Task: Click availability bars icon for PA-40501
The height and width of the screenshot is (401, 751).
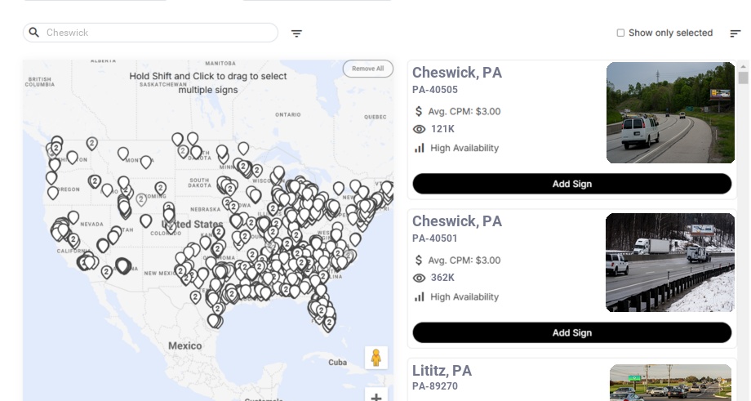Action: (x=420, y=296)
